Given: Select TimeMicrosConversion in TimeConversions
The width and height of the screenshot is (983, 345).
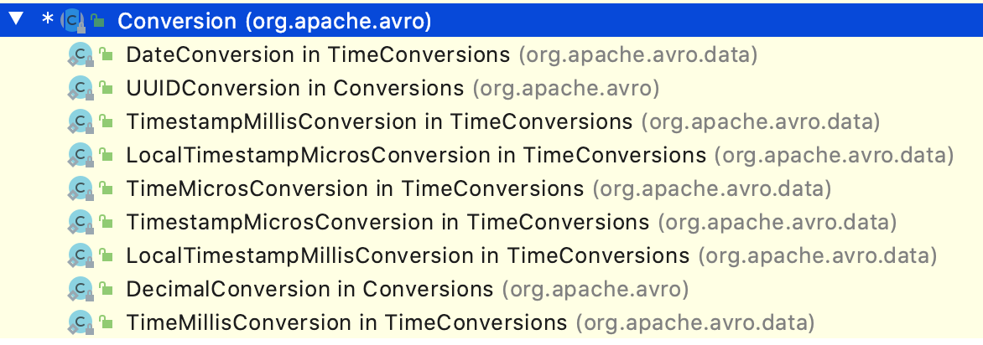Looking at the screenshot, I should click(x=355, y=188).
